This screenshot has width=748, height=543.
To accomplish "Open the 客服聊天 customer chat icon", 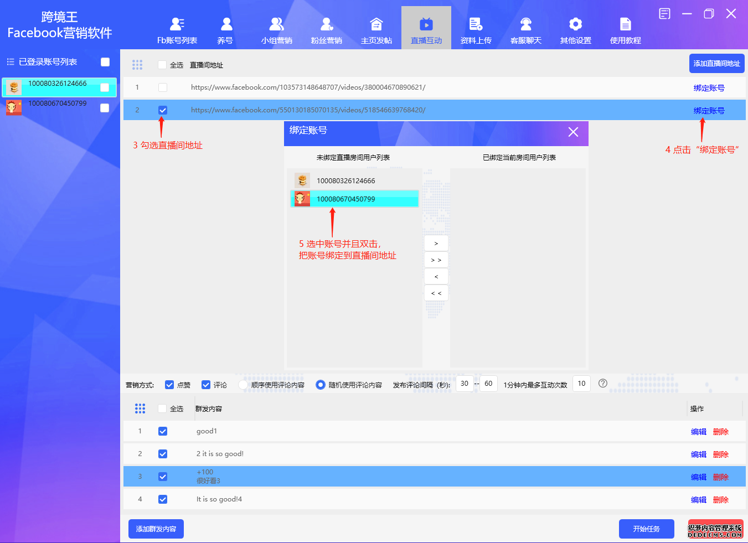I will click(525, 25).
